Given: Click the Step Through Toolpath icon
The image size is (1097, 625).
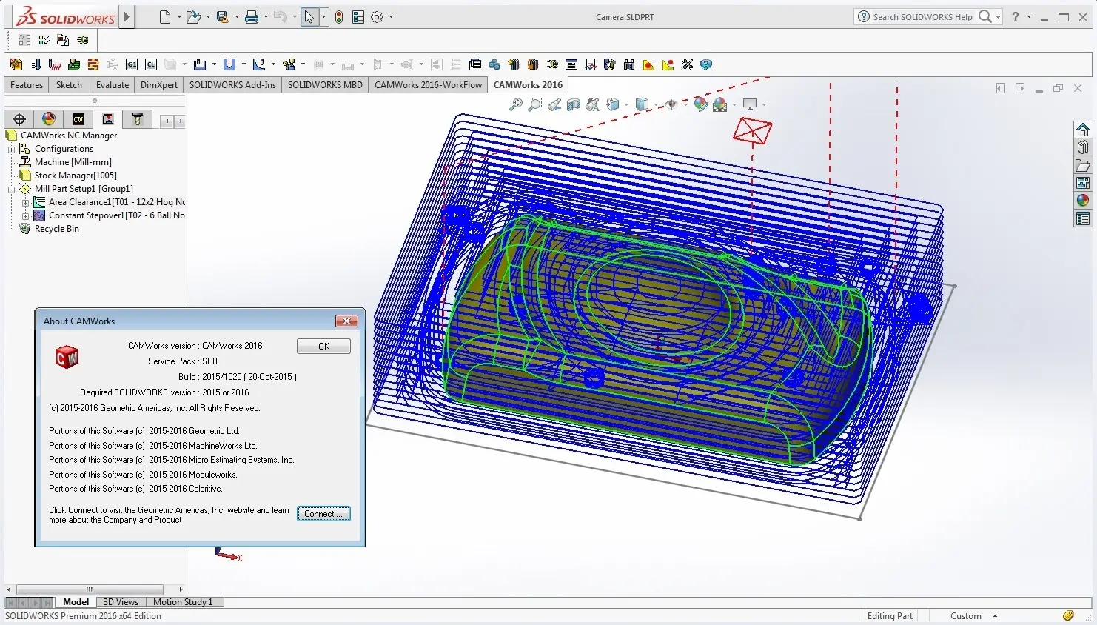Looking at the screenshot, I should pos(93,64).
